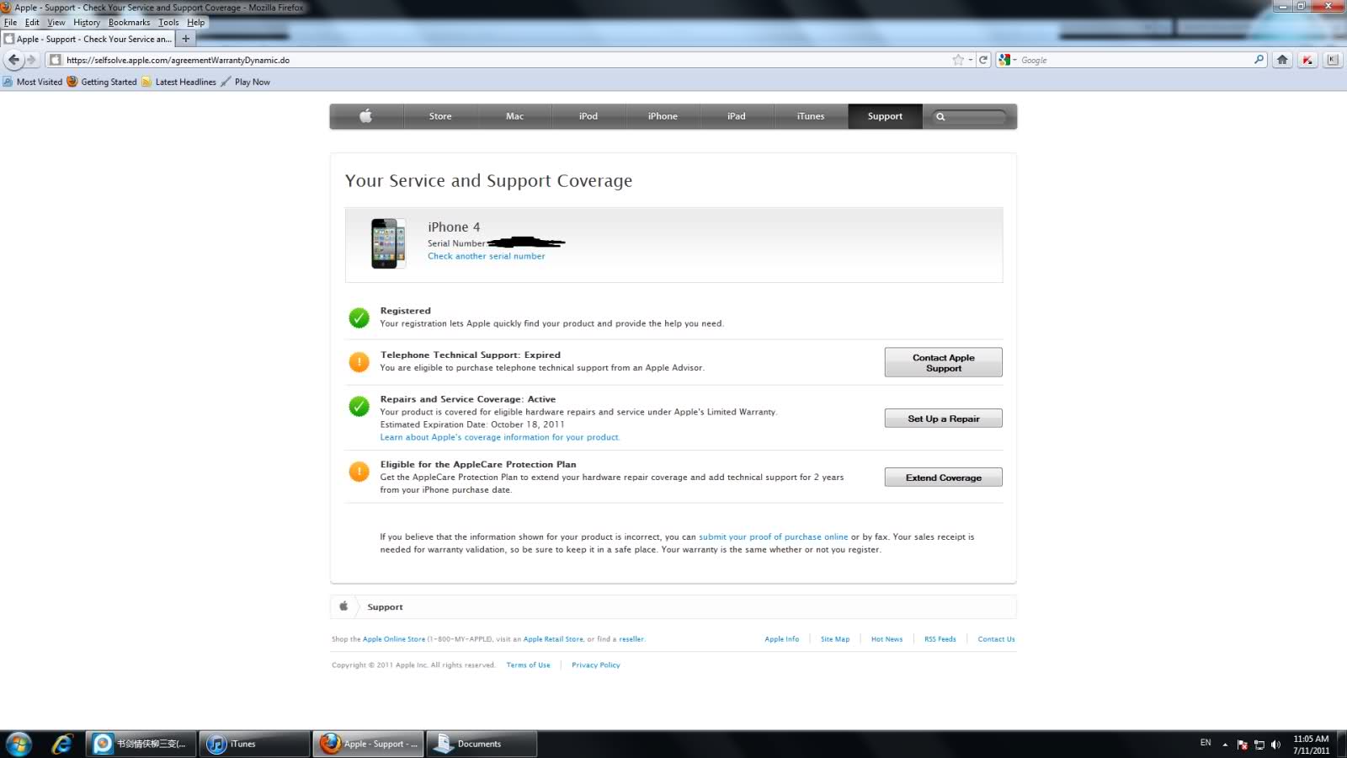Click Apple Info footer link
This screenshot has height=758, width=1347.
click(781, 639)
